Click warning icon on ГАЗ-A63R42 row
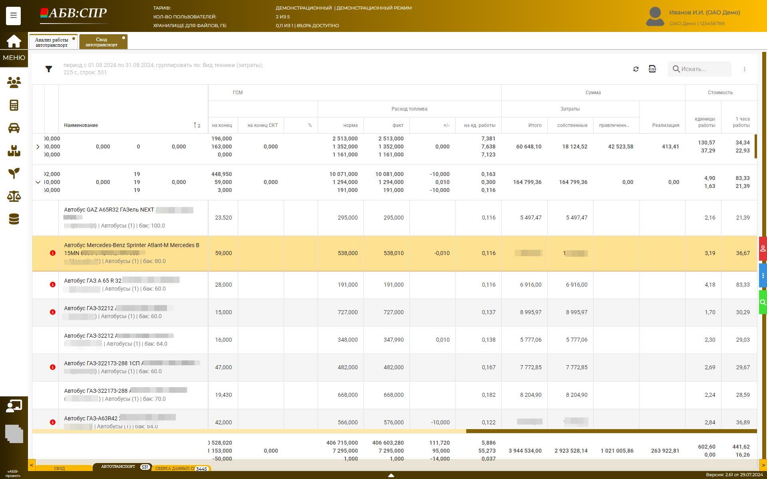Viewport: 767px width, 479px height. [53, 422]
